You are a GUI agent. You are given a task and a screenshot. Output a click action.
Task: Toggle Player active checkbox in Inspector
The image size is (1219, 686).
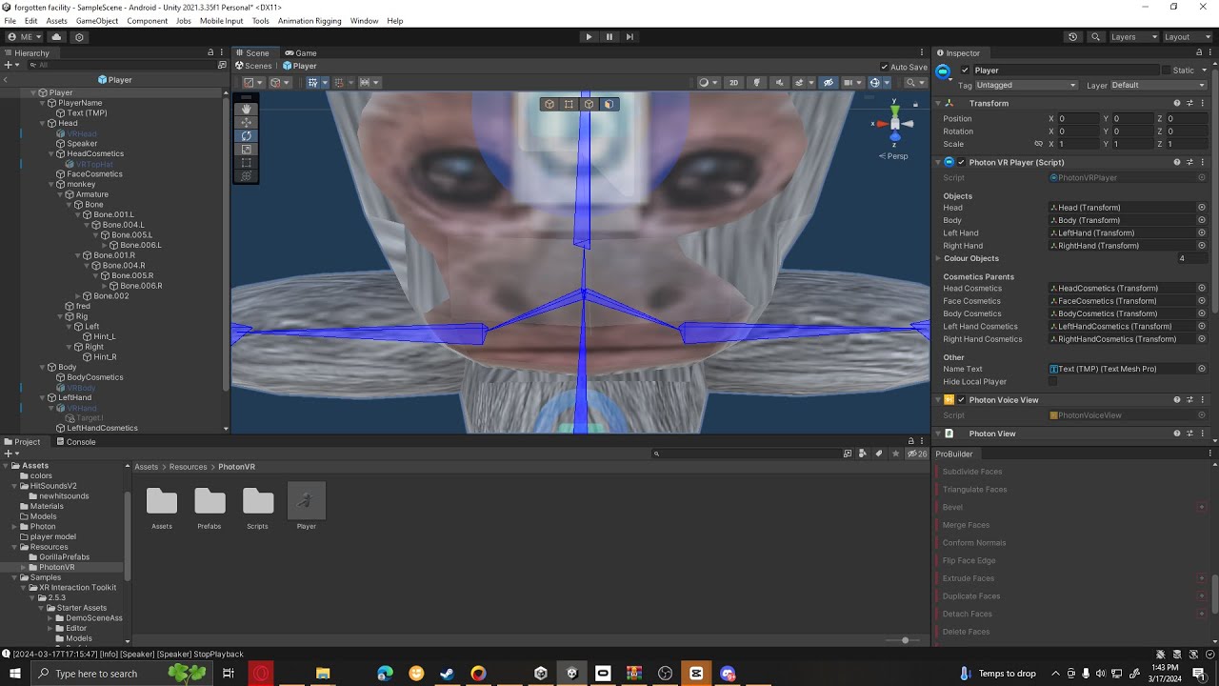pyautogui.click(x=965, y=71)
